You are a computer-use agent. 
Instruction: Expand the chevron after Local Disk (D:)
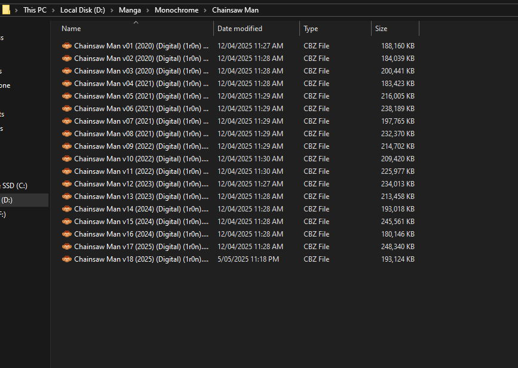tap(112, 10)
